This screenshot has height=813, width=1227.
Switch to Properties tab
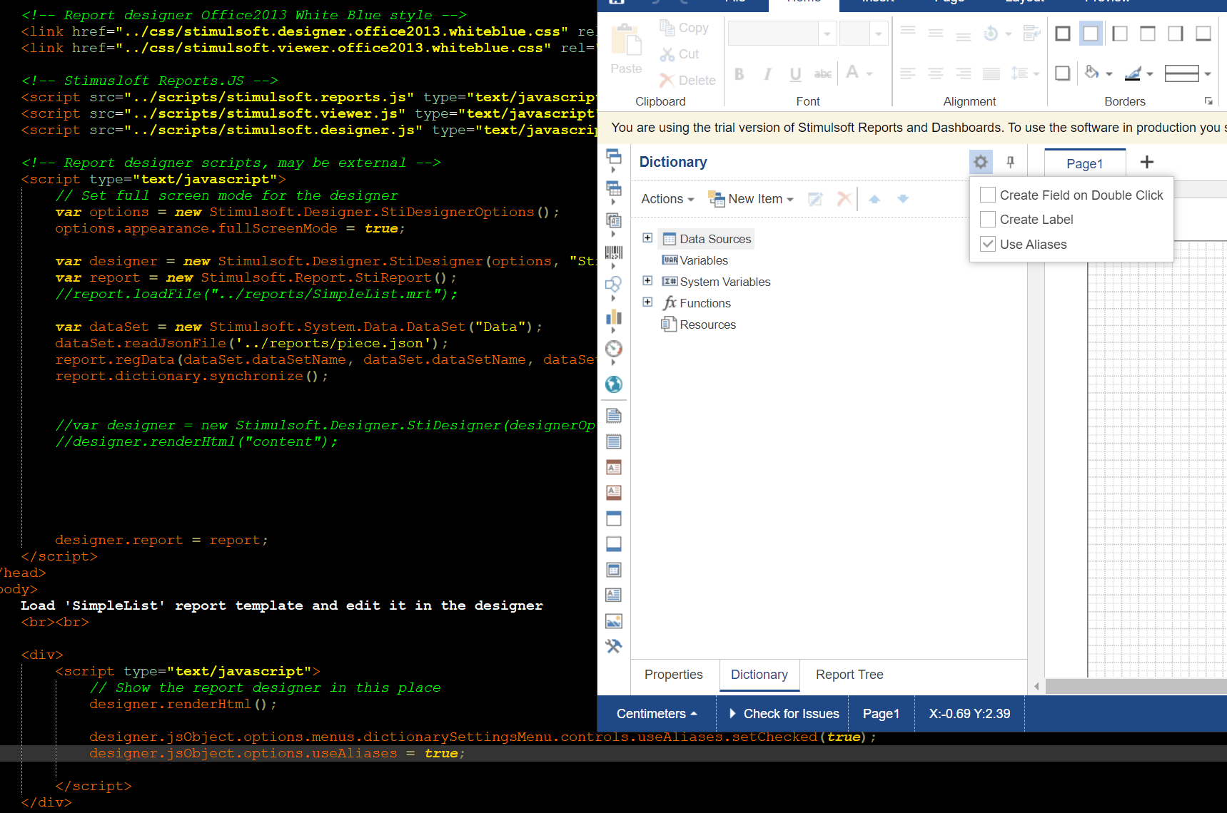673,675
